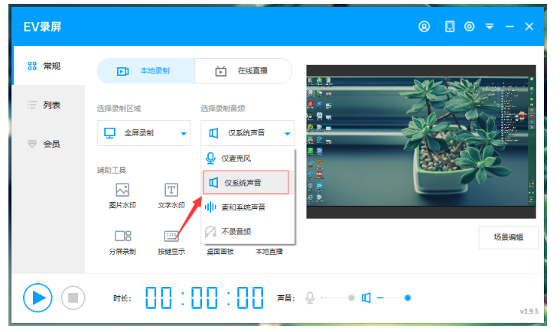Open the 会员 sidebar tab
Image resolution: width=560 pixels, height=332 pixels.
click(x=48, y=144)
